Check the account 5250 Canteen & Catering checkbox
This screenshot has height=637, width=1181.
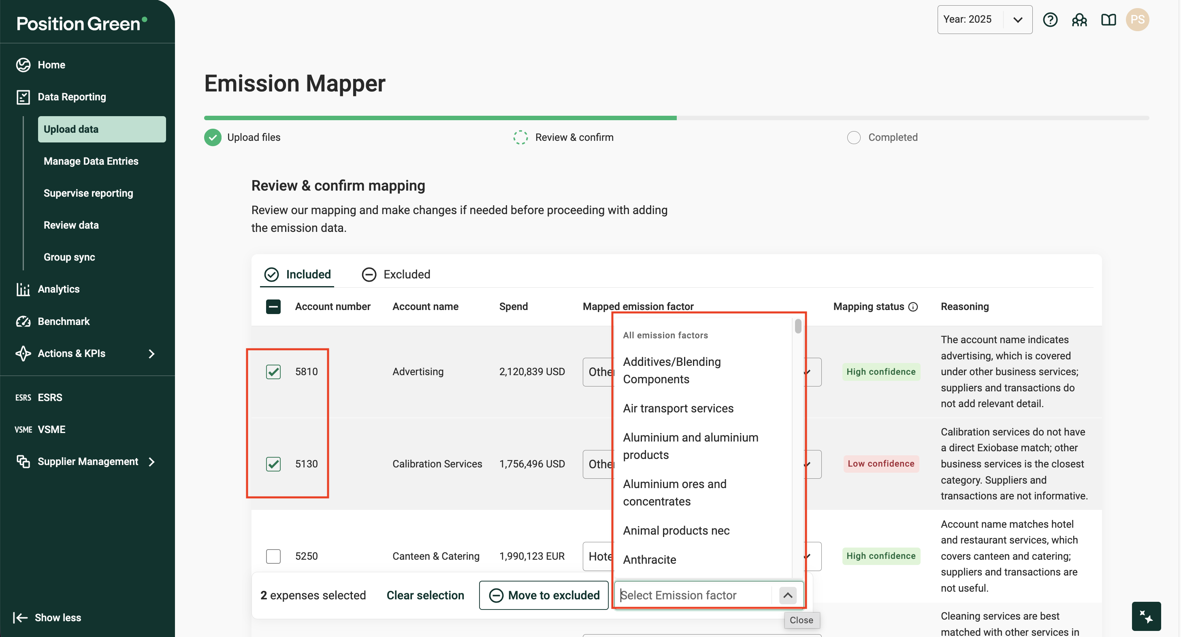[x=273, y=556]
